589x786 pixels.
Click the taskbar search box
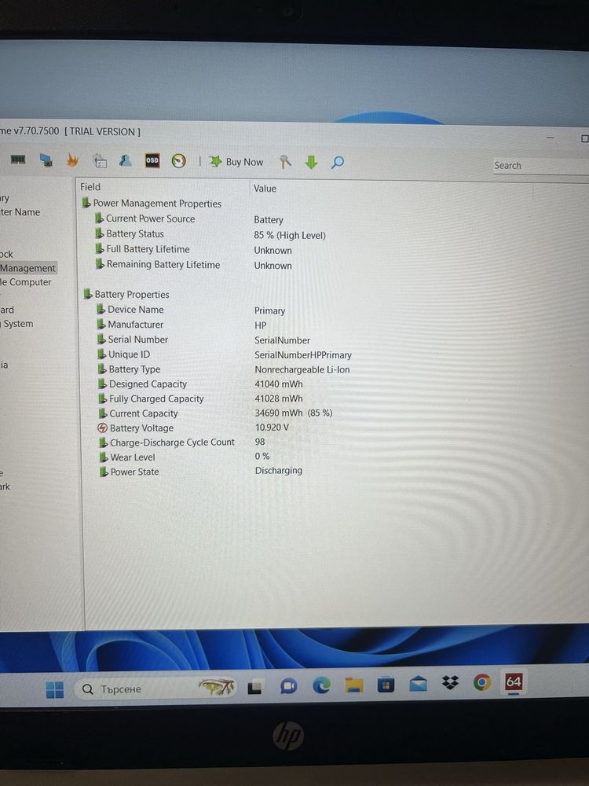click(x=156, y=689)
